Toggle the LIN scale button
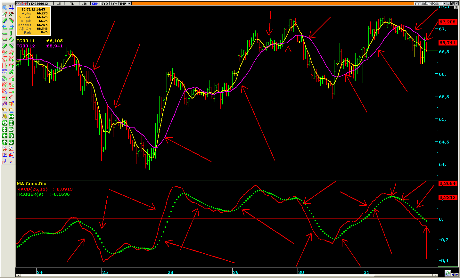 click(84, 4)
